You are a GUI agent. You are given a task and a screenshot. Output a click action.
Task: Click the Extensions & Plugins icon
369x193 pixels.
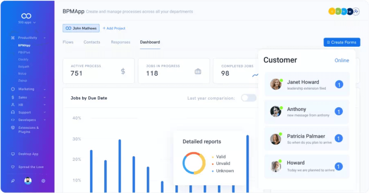tap(13, 127)
